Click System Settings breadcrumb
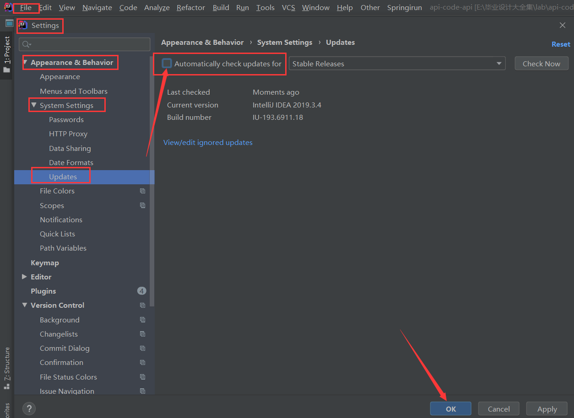This screenshot has height=418, width=574. pyautogui.click(x=285, y=42)
